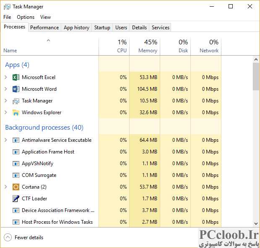
Task: Select the Application Frame Host row
Action: coord(111,152)
